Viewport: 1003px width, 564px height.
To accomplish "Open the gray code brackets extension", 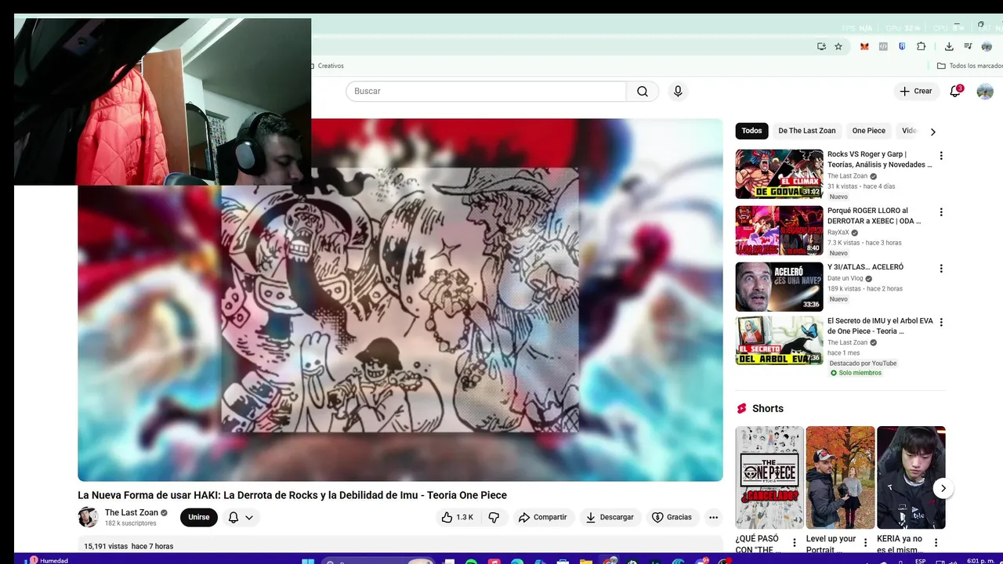I will pyautogui.click(x=883, y=46).
